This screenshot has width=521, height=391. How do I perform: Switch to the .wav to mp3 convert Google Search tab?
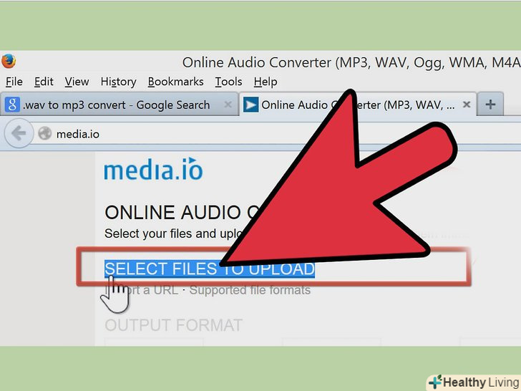[x=119, y=105]
